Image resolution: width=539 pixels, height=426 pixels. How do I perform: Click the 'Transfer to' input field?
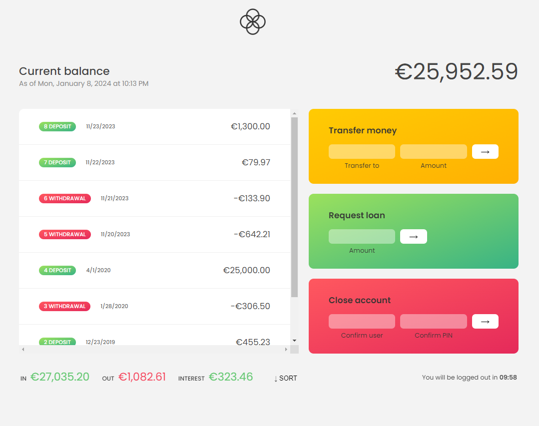click(x=361, y=151)
